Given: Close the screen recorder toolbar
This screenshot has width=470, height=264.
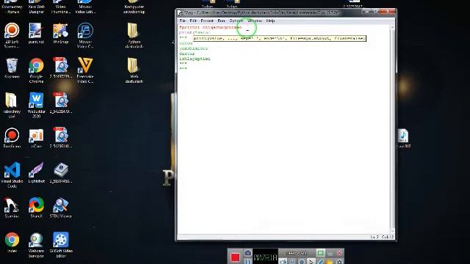Looking at the screenshot, I should [339, 253].
